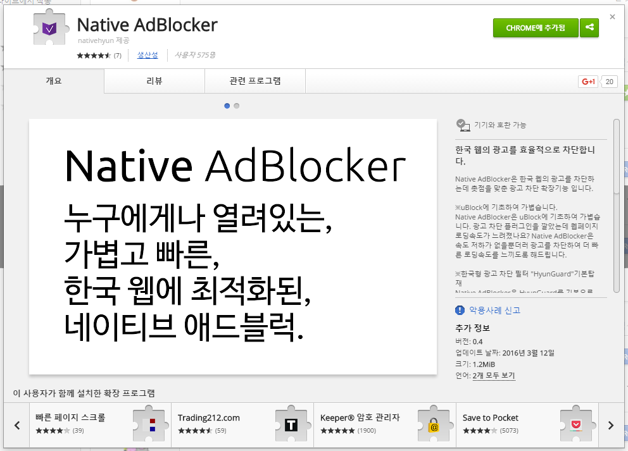The width and height of the screenshot is (628, 451).
Task: Click the description panel scrollbar
Action: tap(617, 206)
